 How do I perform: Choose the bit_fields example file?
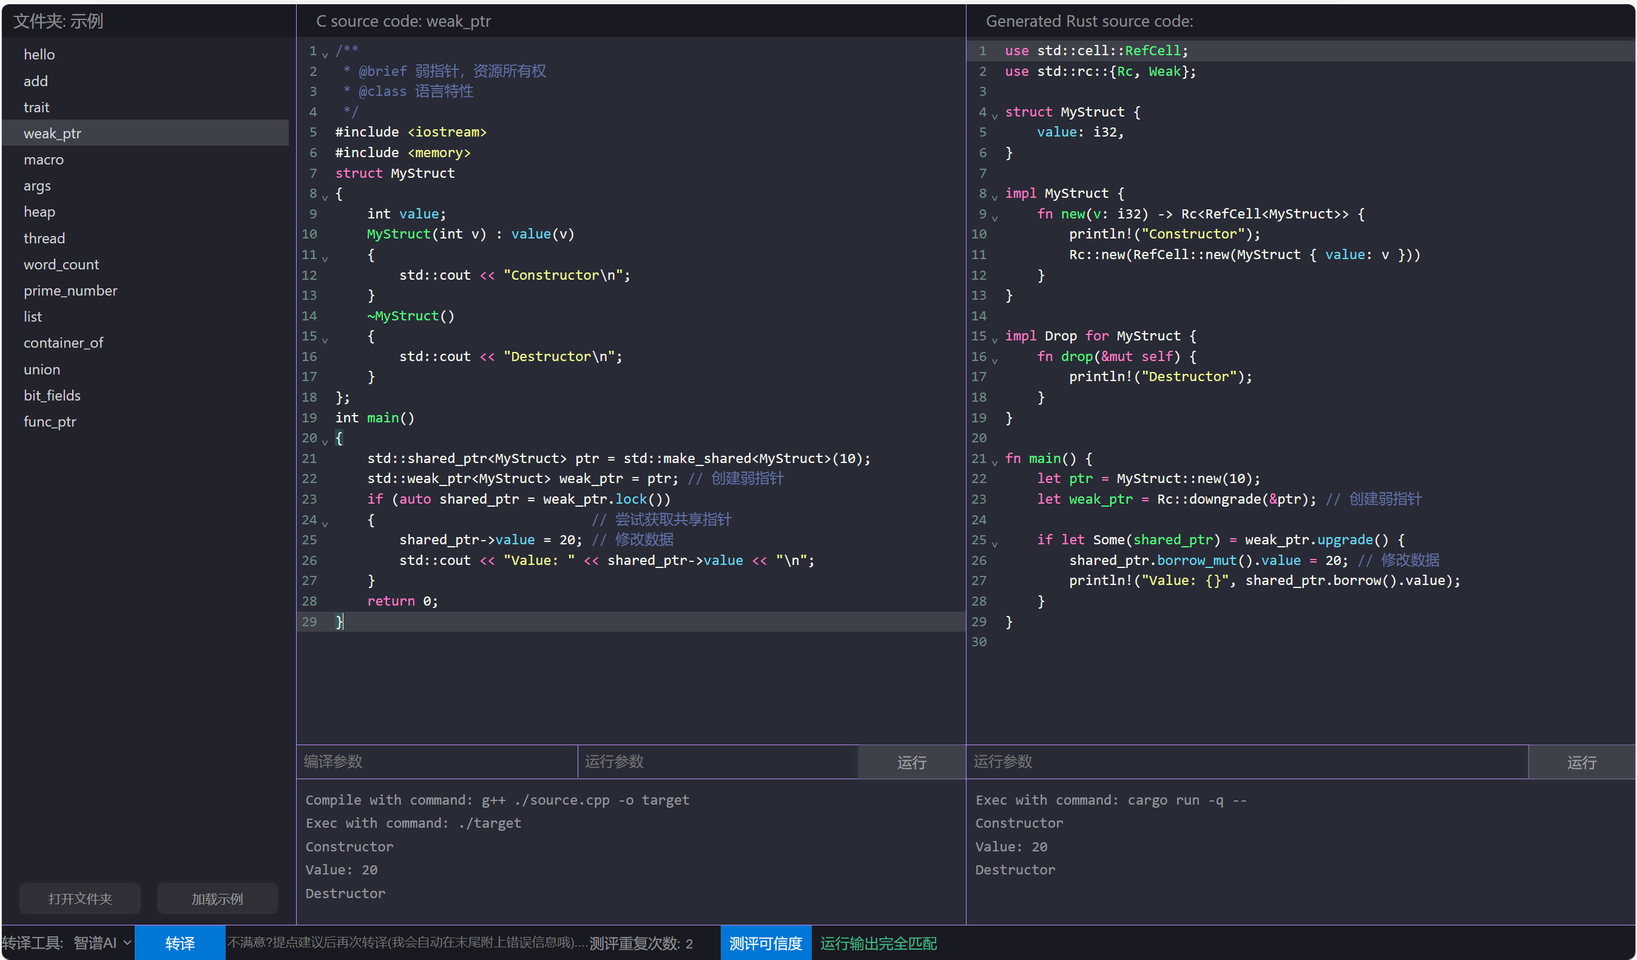click(146, 396)
